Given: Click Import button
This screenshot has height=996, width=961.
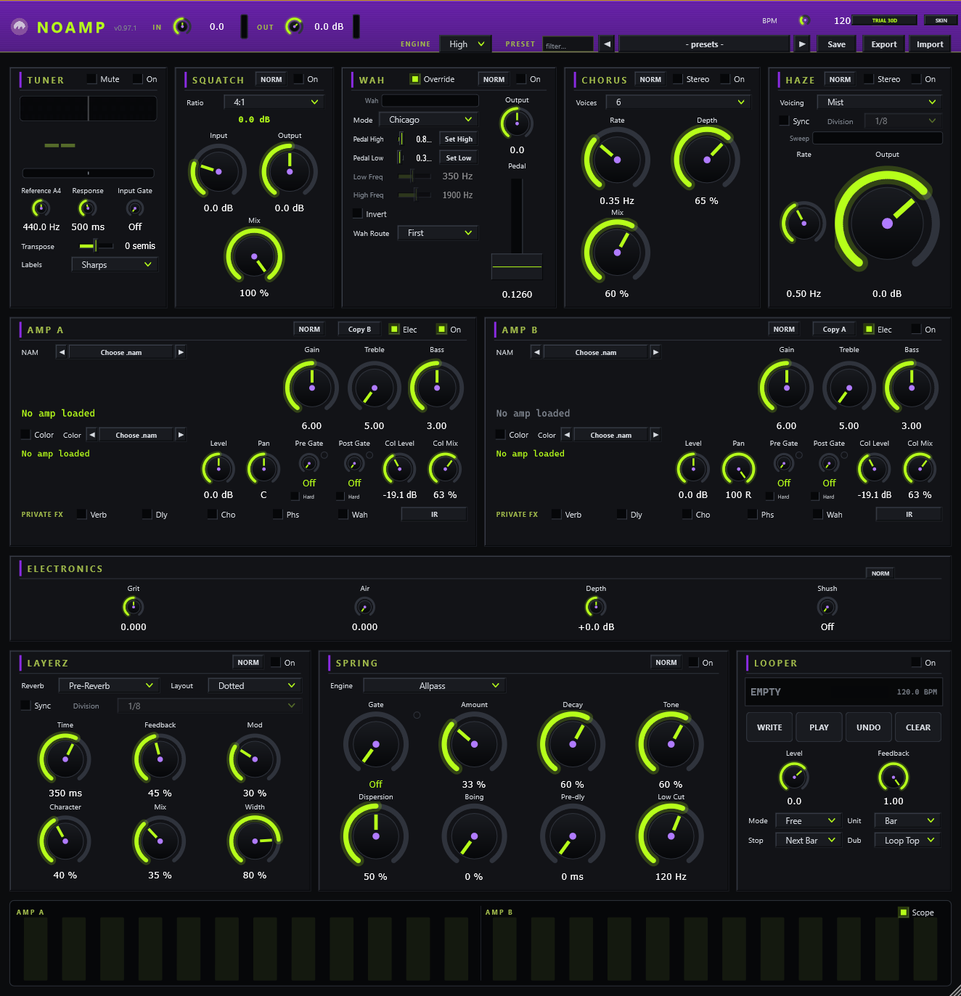Looking at the screenshot, I should 930,44.
